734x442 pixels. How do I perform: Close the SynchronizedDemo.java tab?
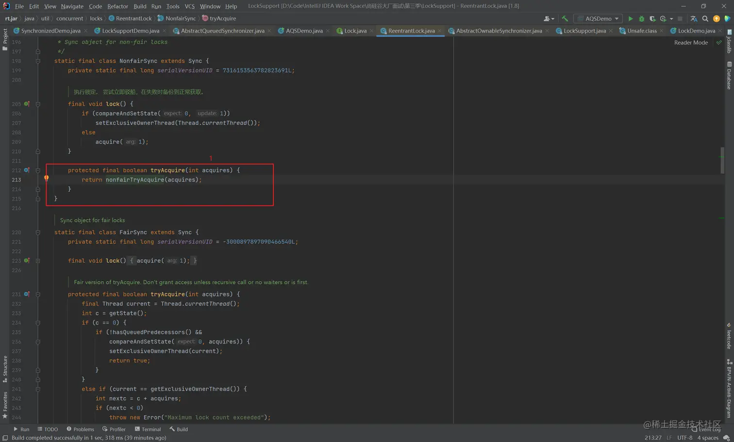click(x=86, y=31)
